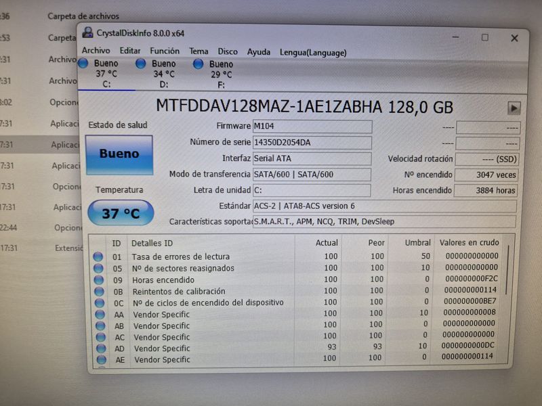Screen dimensions: 542x406
Task: Click the supported features field S.M.A.R.T., APM
Action: pyautogui.click(x=384, y=222)
